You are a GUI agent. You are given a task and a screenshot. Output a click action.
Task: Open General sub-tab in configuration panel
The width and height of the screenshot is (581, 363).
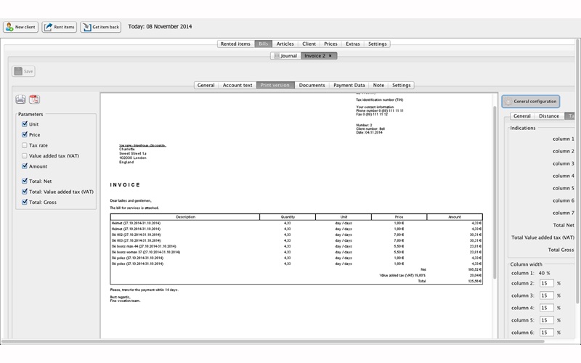click(522, 116)
